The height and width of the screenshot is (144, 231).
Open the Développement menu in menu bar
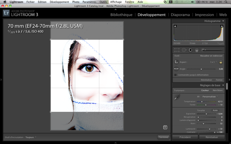[59, 2]
